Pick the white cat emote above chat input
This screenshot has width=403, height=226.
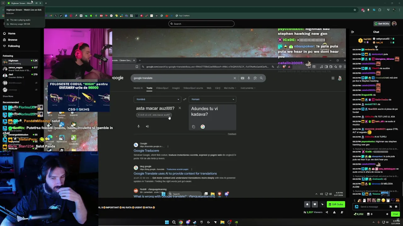pos(364,200)
